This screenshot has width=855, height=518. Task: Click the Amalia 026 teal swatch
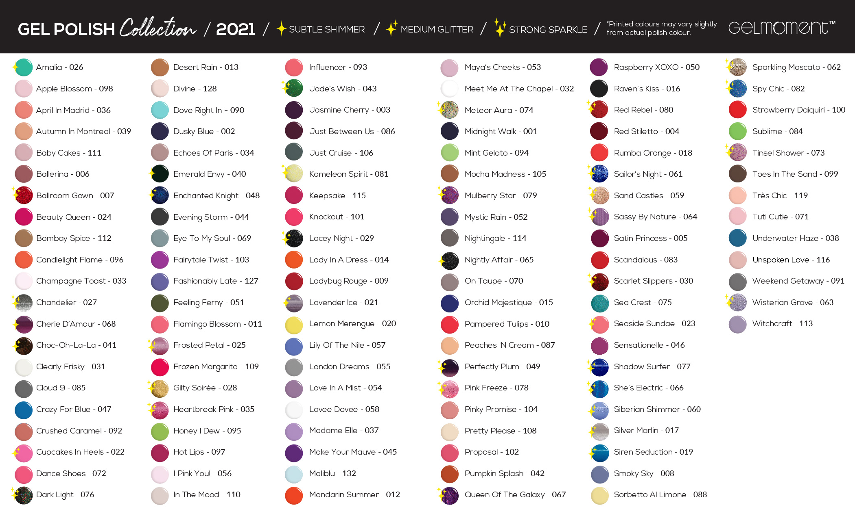(x=24, y=67)
